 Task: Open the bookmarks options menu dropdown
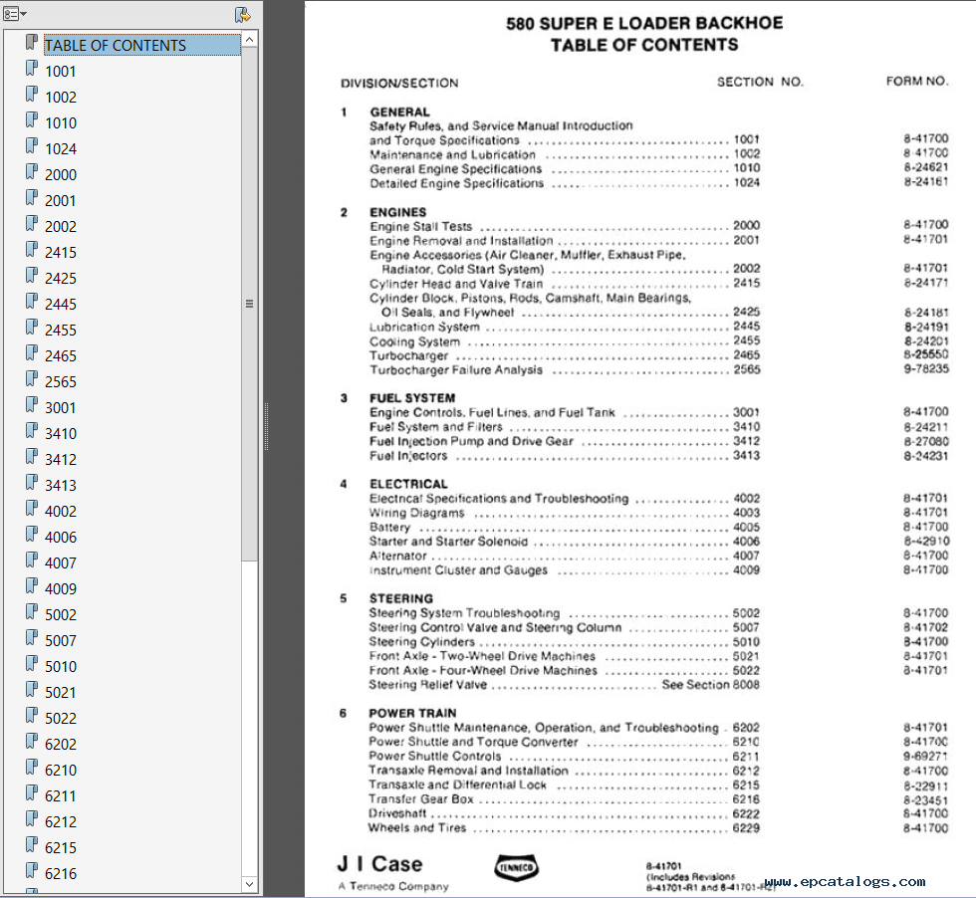[x=15, y=14]
